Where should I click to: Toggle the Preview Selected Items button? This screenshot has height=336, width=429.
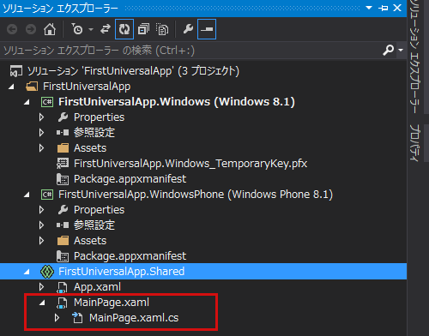(x=207, y=29)
